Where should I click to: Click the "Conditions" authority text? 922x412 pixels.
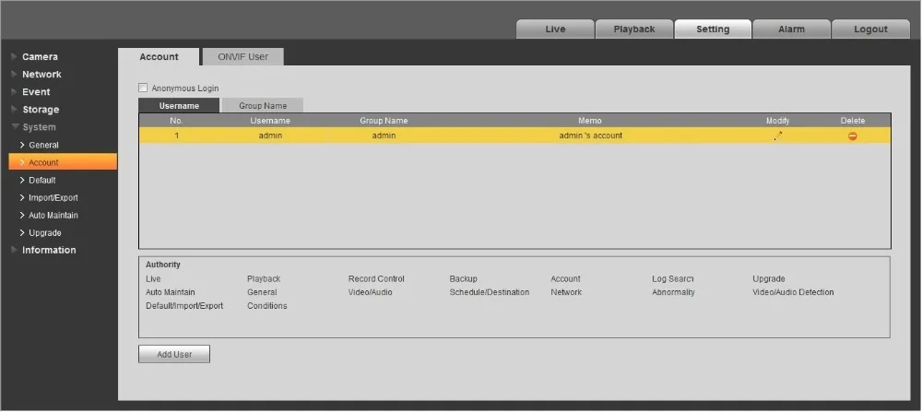click(267, 306)
